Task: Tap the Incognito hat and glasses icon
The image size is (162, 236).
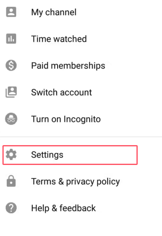Action: [x=11, y=119]
